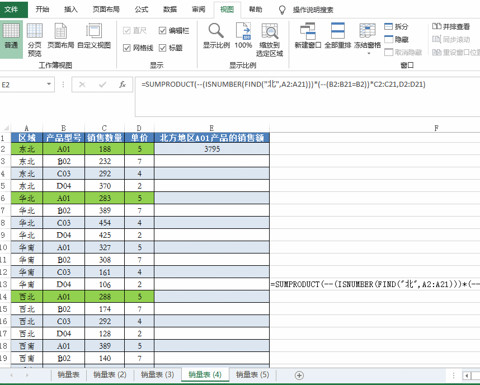Toggle the 编辑栏 formula bar checkbox

[163, 31]
